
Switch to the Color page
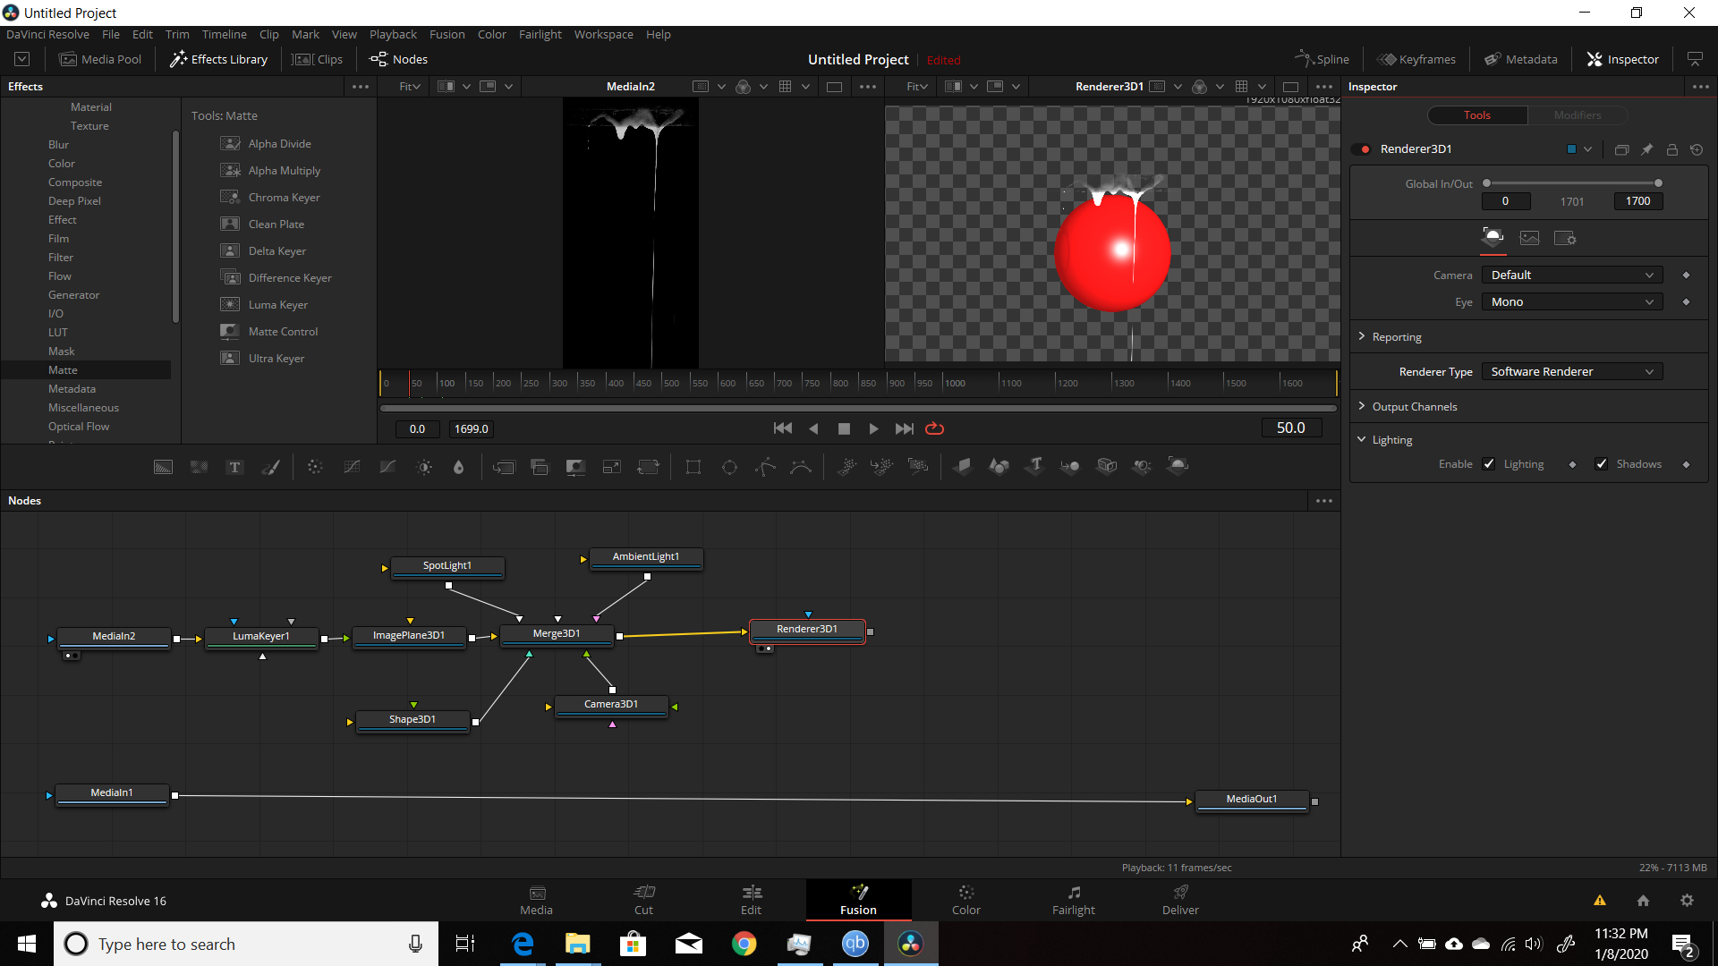(x=965, y=900)
